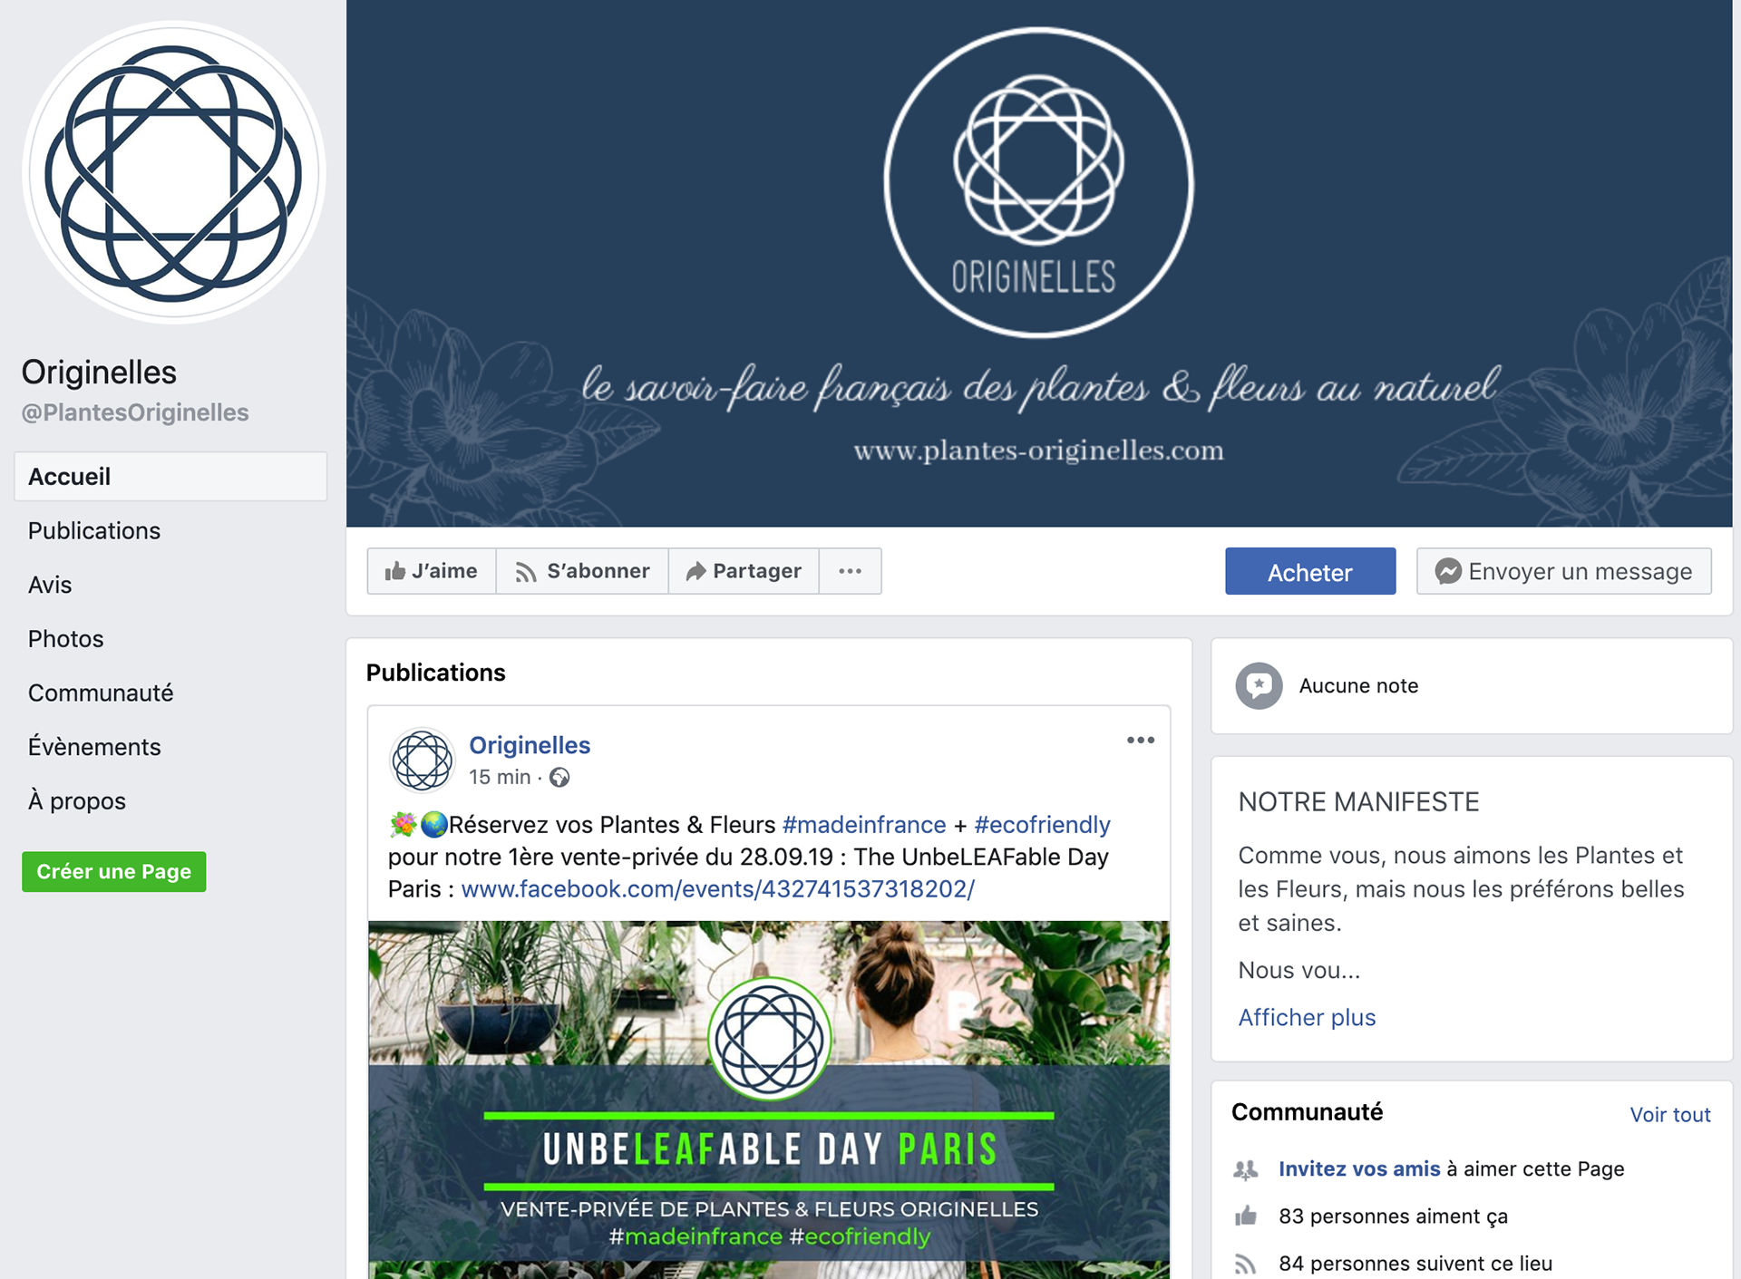This screenshot has height=1279, width=1741.
Task: Open the page's three-dots more menu
Action: click(x=850, y=571)
